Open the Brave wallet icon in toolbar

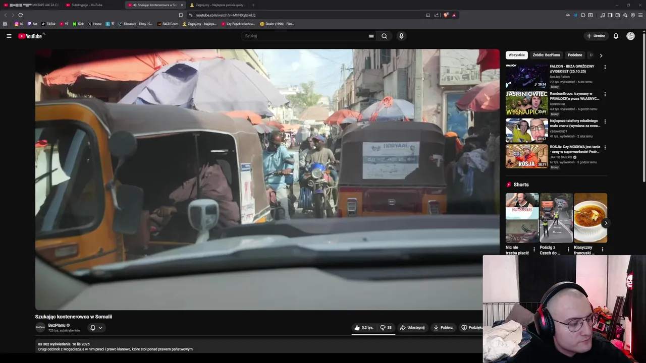tap(618, 15)
